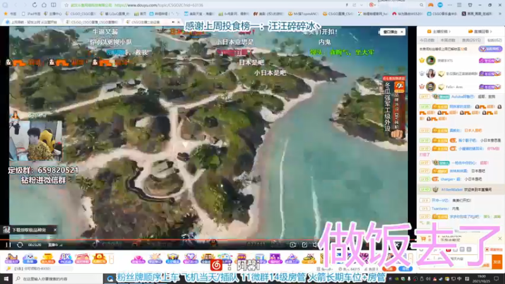The image size is (505, 284).
Task: Bookmark this page with the star icon
Action: [66, 5]
